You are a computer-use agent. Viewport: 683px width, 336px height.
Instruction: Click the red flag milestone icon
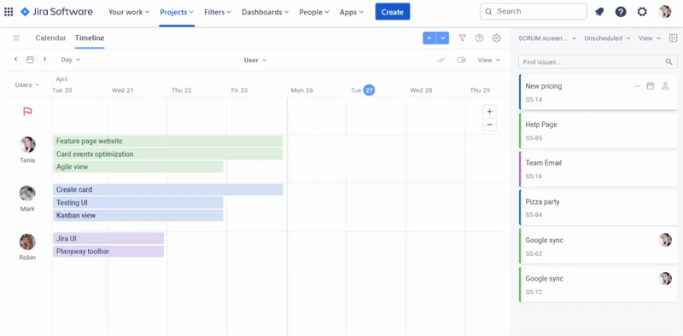click(27, 112)
